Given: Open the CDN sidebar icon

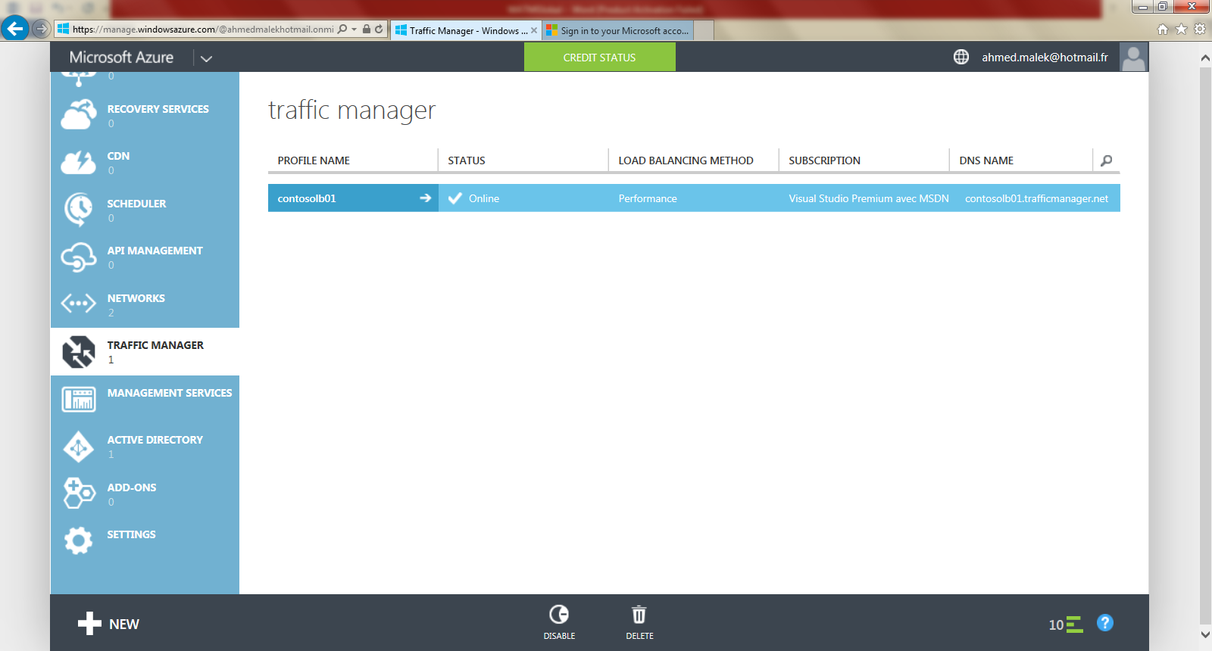Looking at the screenshot, I should 79,162.
